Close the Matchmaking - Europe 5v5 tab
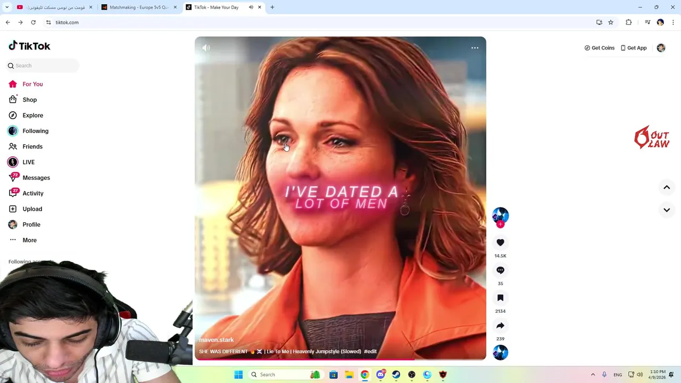681x383 pixels. pyautogui.click(x=175, y=7)
